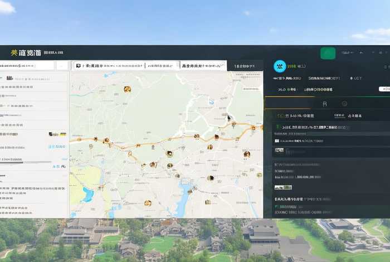This screenshot has height=262, width=390.
Task: Click the blue link text in the left sidebar
Action: [x=57, y=147]
